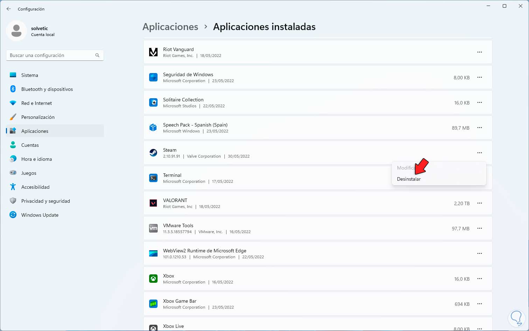Click the VMware Tools size 97,7 MB

[461, 229]
